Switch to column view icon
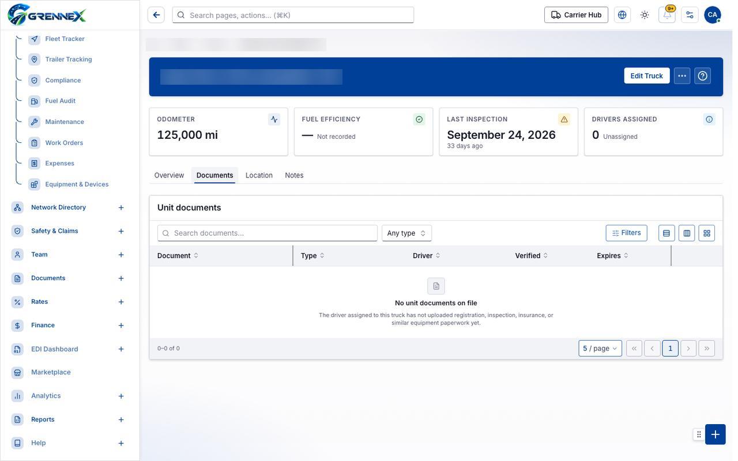Screen dimensions: 738x461 687,233
